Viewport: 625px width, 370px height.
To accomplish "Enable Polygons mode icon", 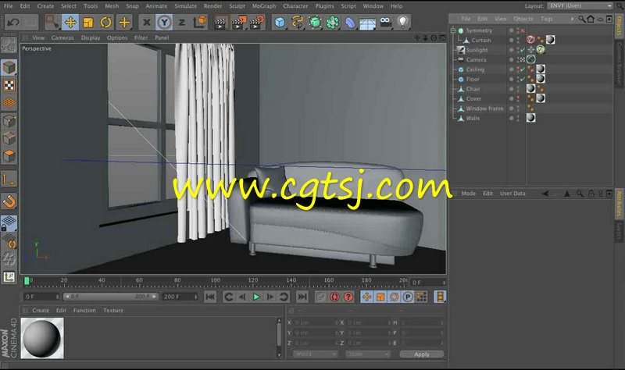I will pyautogui.click(x=9, y=156).
